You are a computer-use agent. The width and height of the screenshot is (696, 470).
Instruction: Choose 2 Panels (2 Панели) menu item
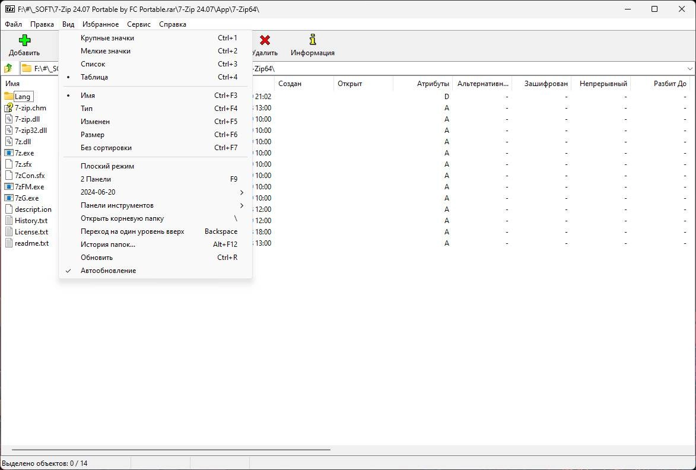point(155,179)
